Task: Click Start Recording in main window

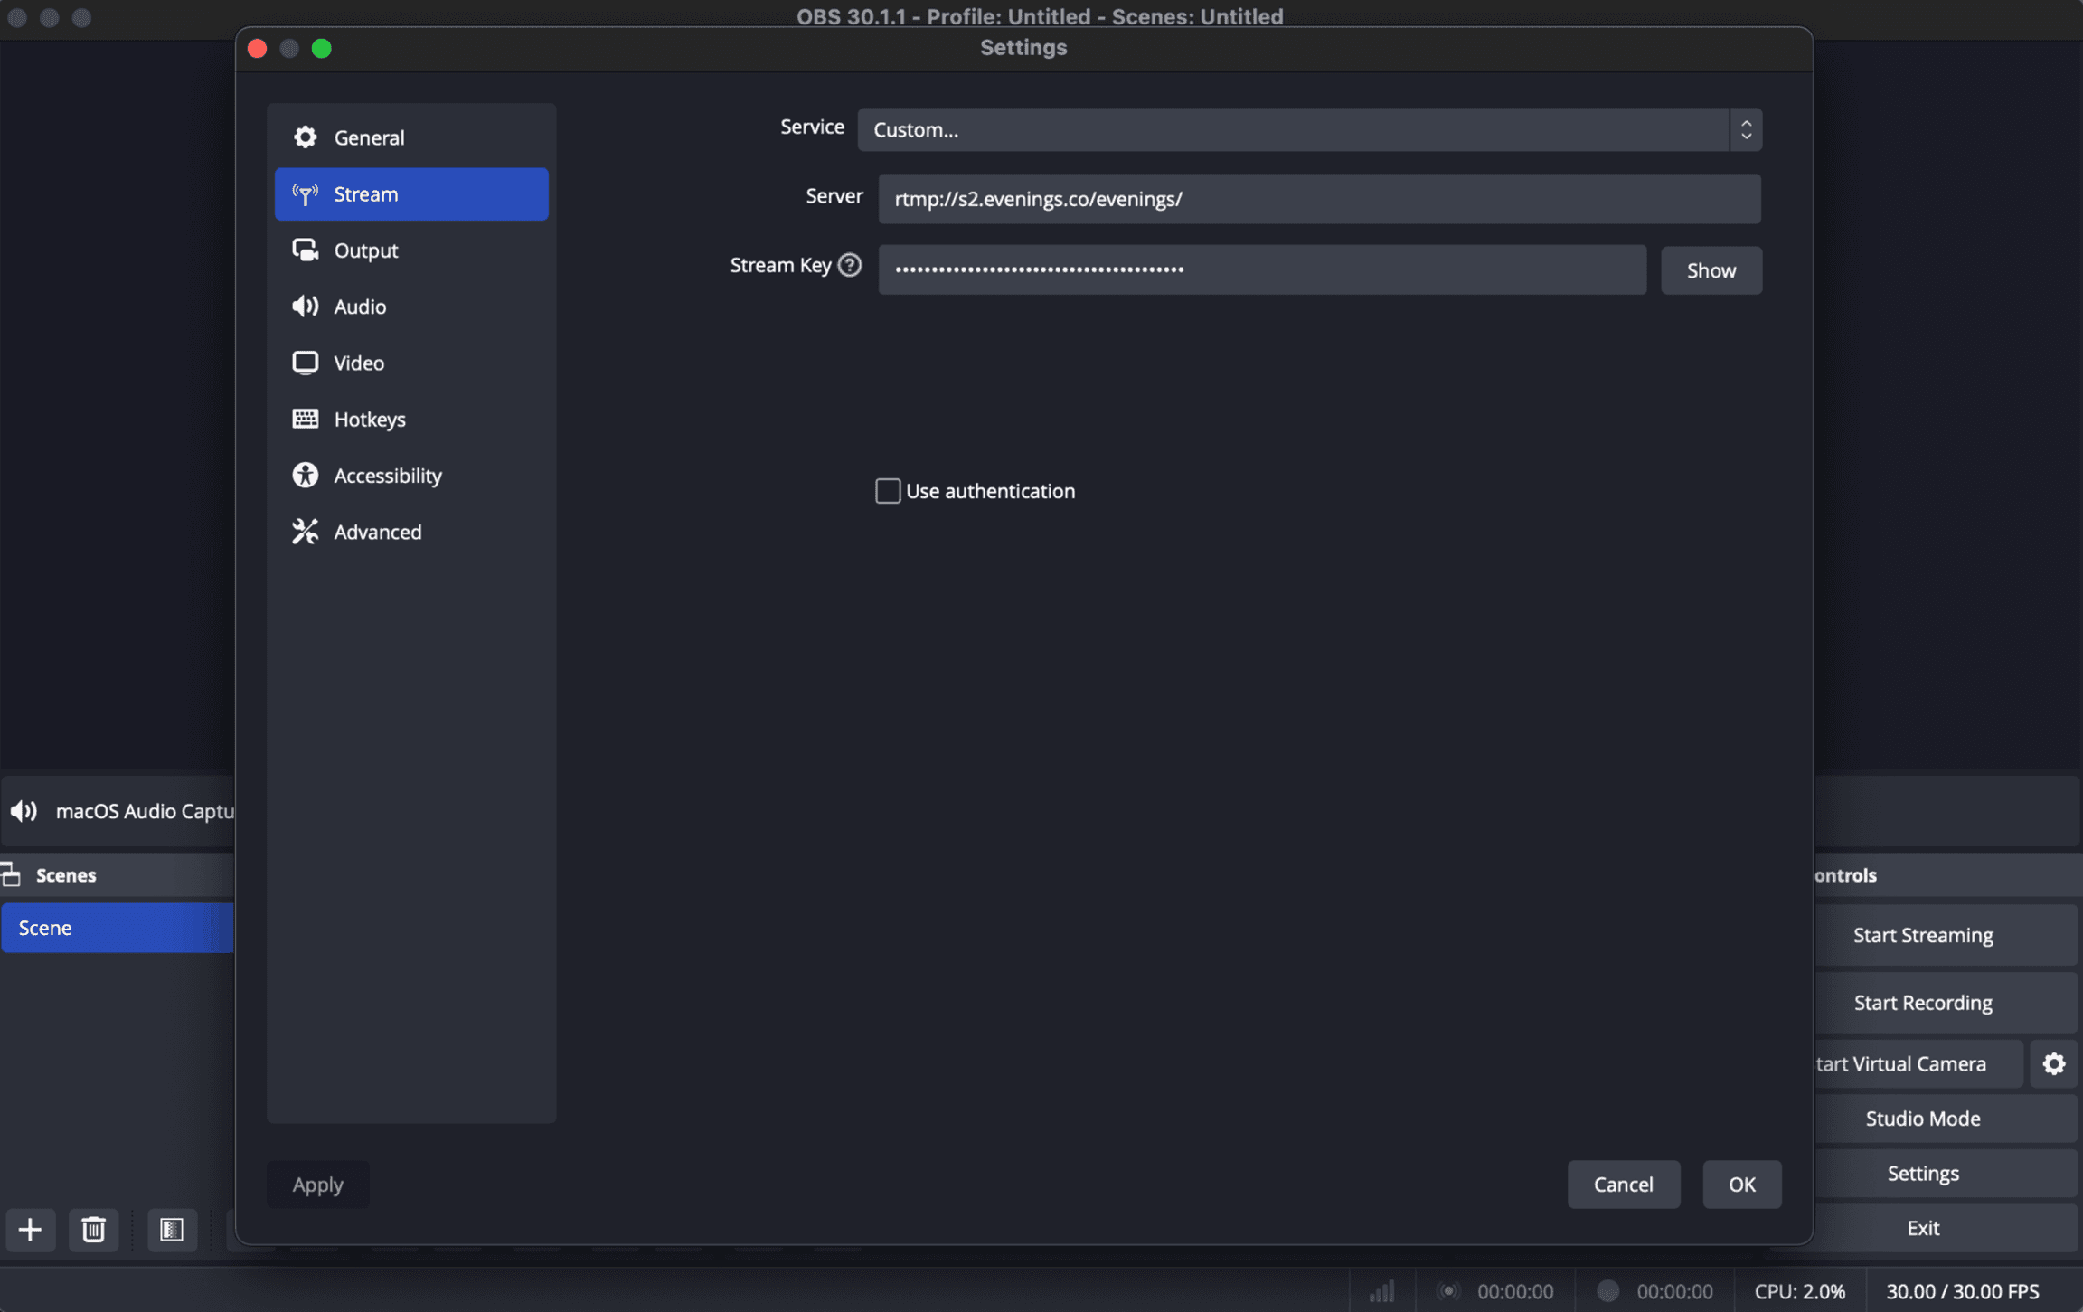Action: 1946,1003
